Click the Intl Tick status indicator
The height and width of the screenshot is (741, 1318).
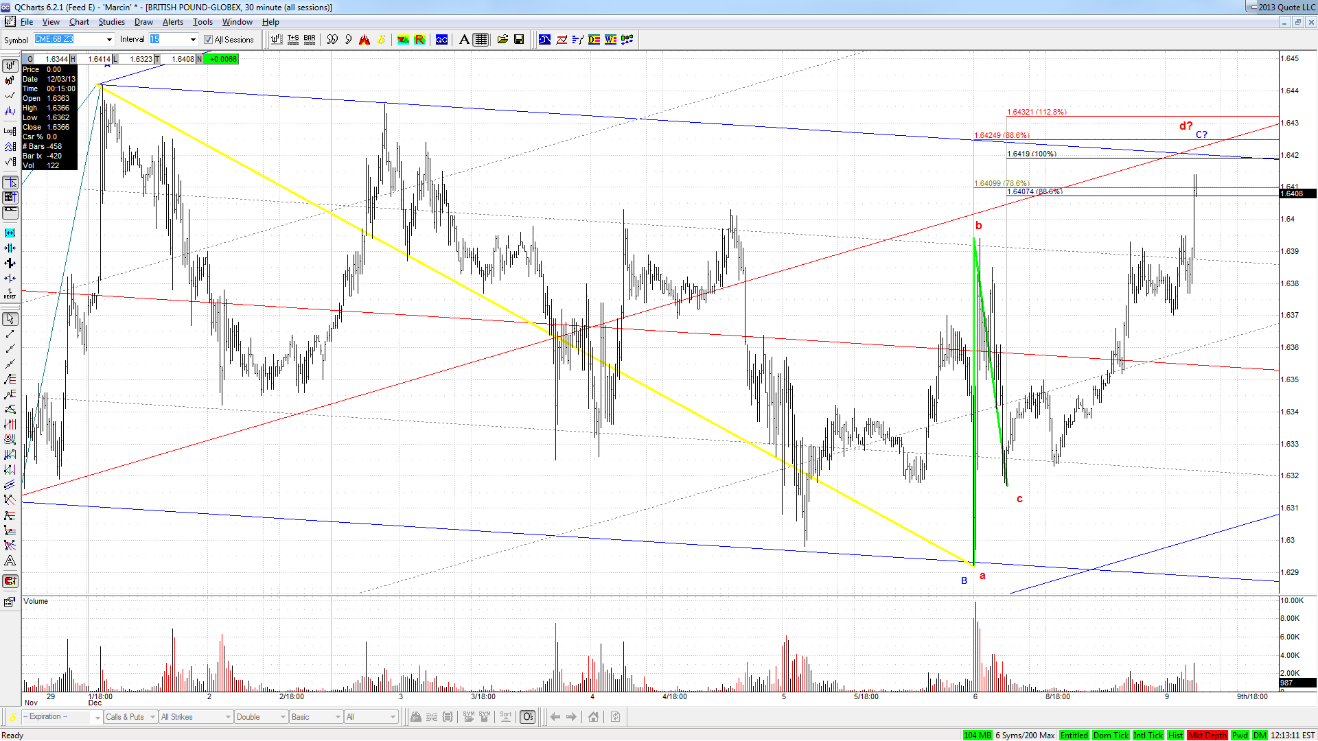point(1148,736)
